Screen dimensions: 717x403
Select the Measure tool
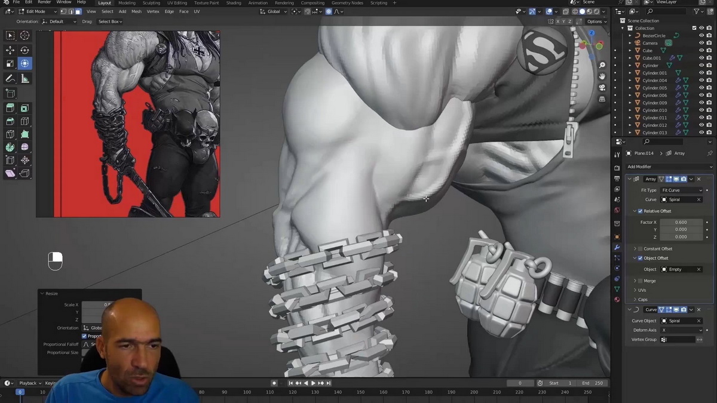coord(24,79)
